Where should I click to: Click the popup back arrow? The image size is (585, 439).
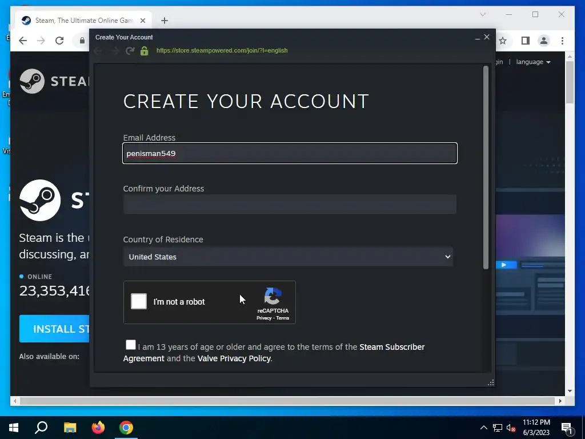[x=98, y=51]
